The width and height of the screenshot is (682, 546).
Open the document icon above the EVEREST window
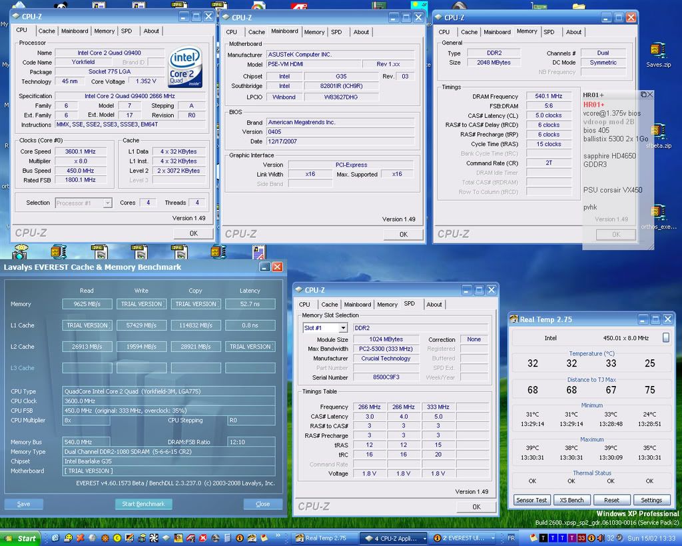258,252
